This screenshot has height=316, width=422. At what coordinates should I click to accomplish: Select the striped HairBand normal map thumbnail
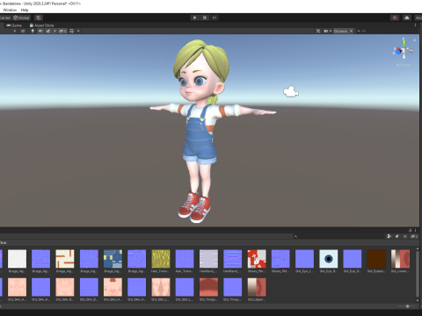tap(233, 259)
